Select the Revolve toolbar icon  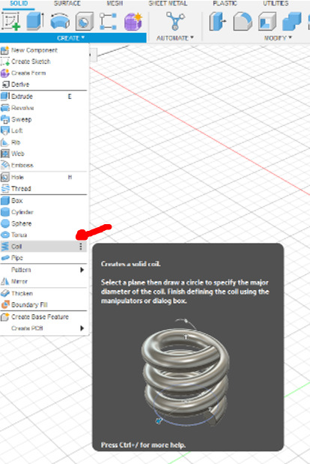(x=60, y=21)
